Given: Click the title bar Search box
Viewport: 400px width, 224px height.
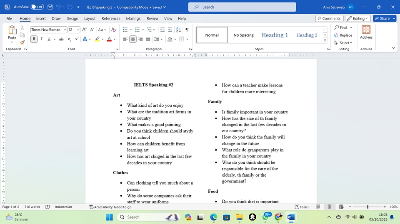Looking at the screenshot, I should (x=242, y=7).
